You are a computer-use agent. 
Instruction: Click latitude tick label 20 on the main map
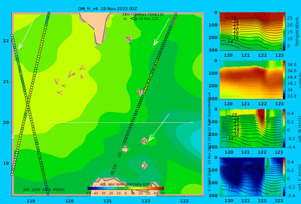[6, 122]
